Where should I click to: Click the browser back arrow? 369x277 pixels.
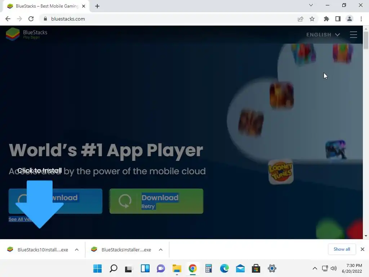coord(8,19)
